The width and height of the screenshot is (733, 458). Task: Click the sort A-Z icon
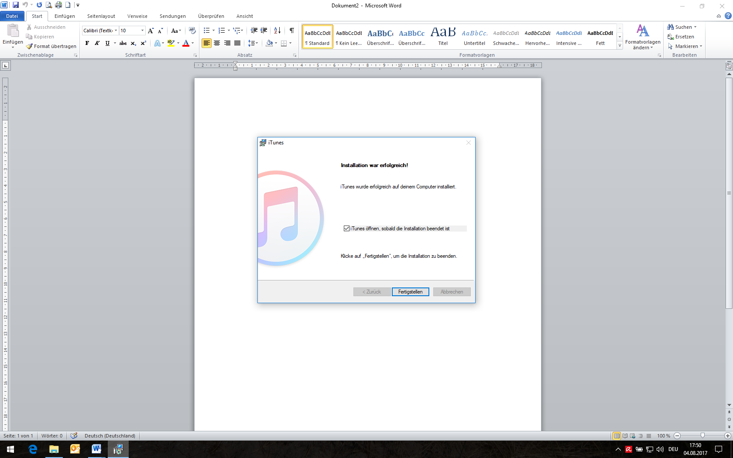coord(277,31)
